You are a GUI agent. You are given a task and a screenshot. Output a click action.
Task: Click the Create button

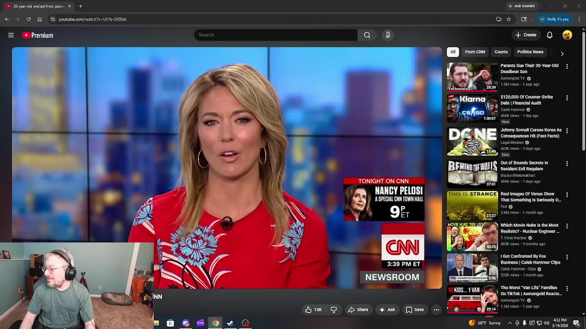[x=526, y=35]
